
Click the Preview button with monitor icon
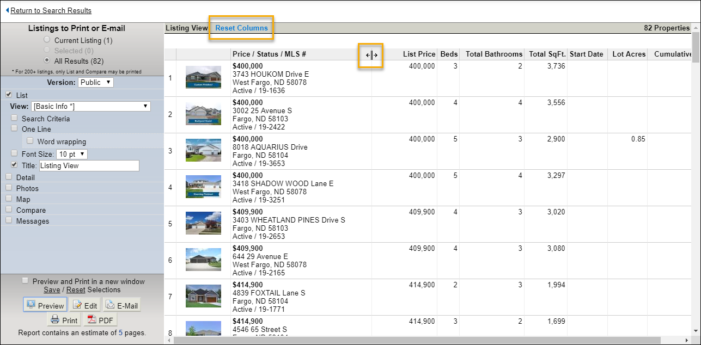click(x=45, y=305)
